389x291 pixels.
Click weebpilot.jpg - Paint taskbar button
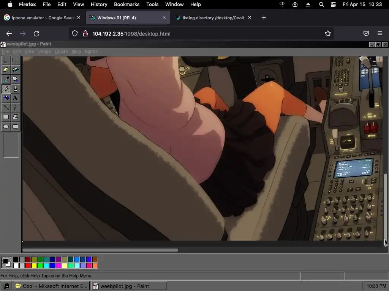129,286
